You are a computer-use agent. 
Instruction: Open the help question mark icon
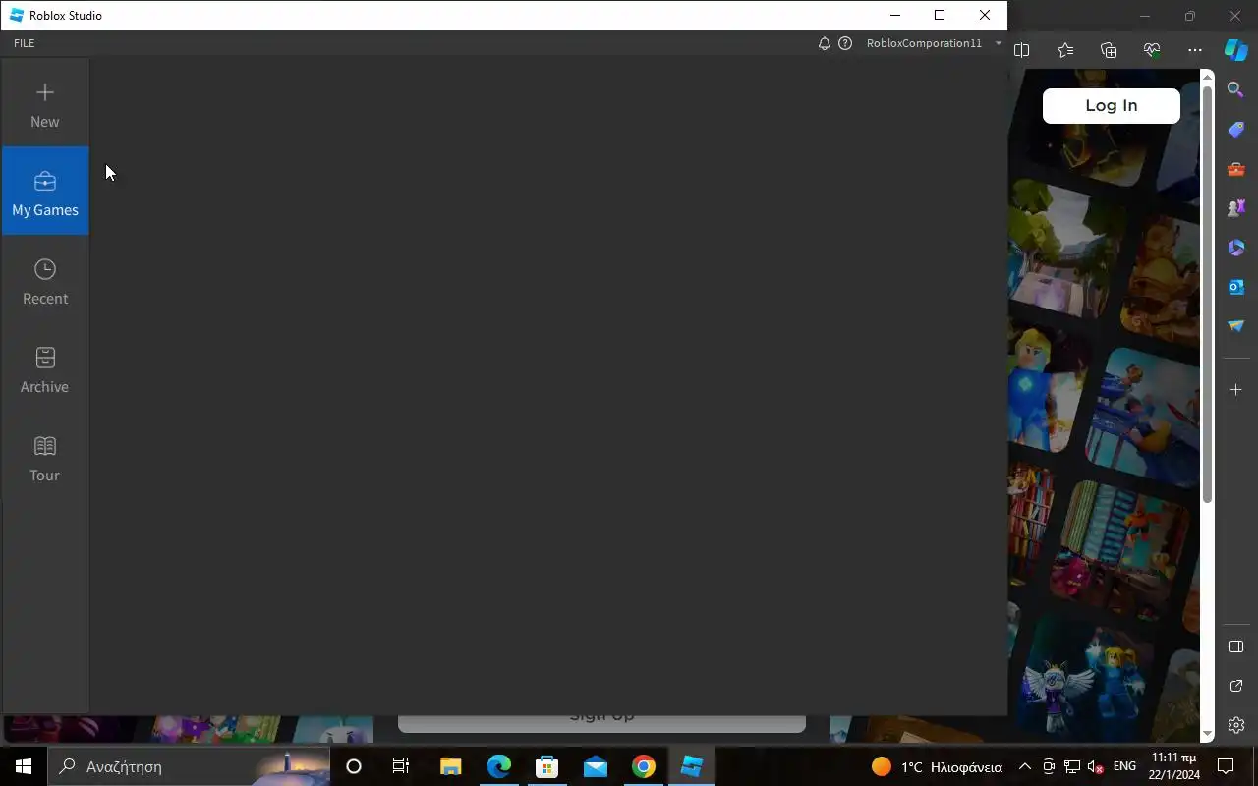click(845, 43)
